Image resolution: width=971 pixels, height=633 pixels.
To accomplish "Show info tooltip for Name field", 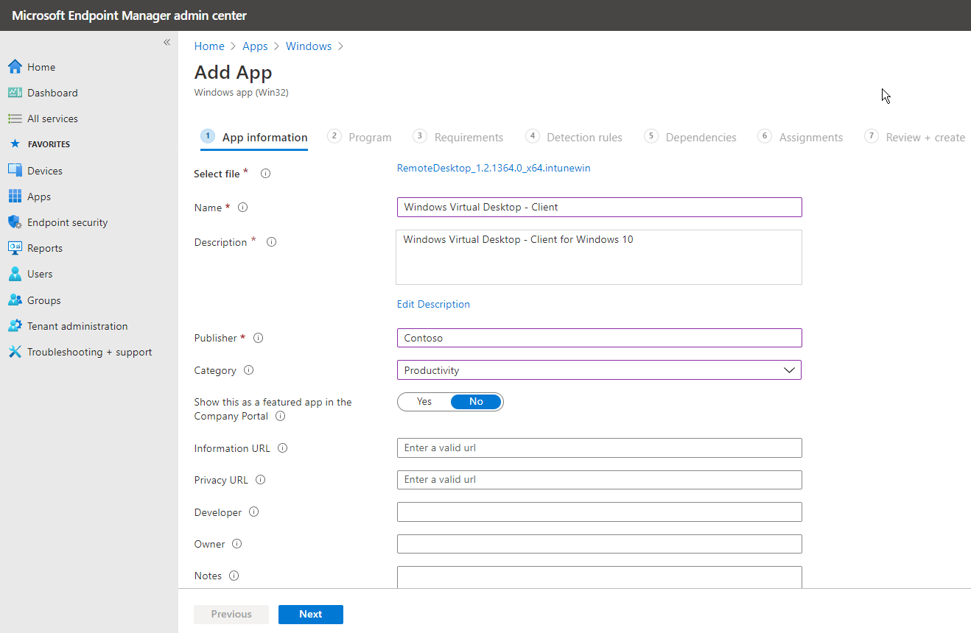I will click(242, 208).
